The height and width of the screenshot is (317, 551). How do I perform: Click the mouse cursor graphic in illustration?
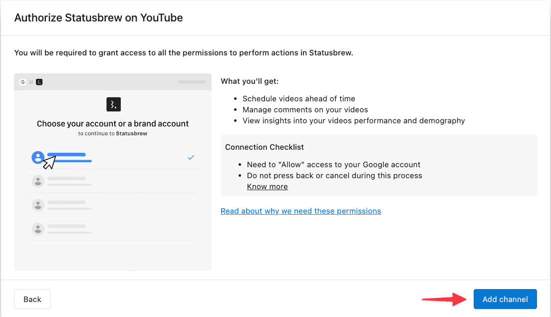click(x=49, y=162)
